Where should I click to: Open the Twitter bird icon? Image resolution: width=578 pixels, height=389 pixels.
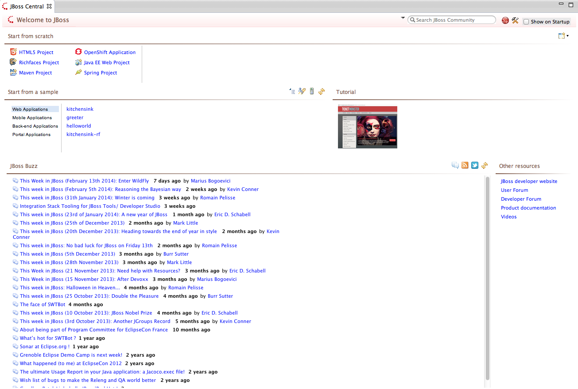click(475, 165)
